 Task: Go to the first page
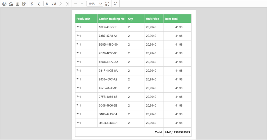pyautogui.click(x=32, y=4)
